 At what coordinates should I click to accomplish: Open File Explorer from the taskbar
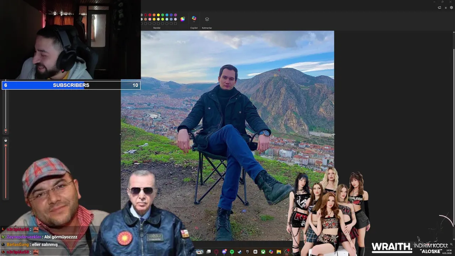coord(279,252)
